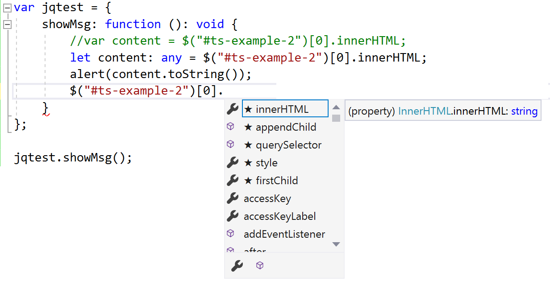Image resolution: width=550 pixels, height=289 pixels.
Task: Click the wrench icon next to firstChild
Action: (x=233, y=180)
